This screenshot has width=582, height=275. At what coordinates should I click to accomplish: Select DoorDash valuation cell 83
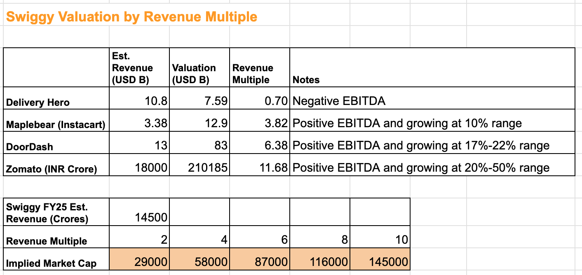point(199,142)
